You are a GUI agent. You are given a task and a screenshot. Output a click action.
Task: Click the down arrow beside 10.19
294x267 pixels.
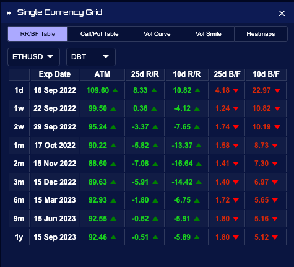277,127
